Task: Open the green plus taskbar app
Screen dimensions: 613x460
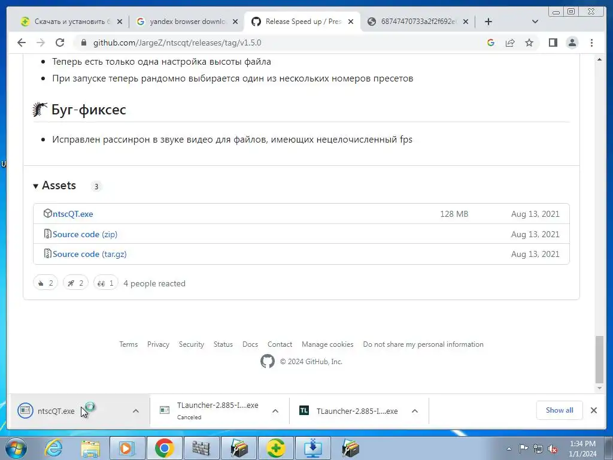Action: click(275, 448)
